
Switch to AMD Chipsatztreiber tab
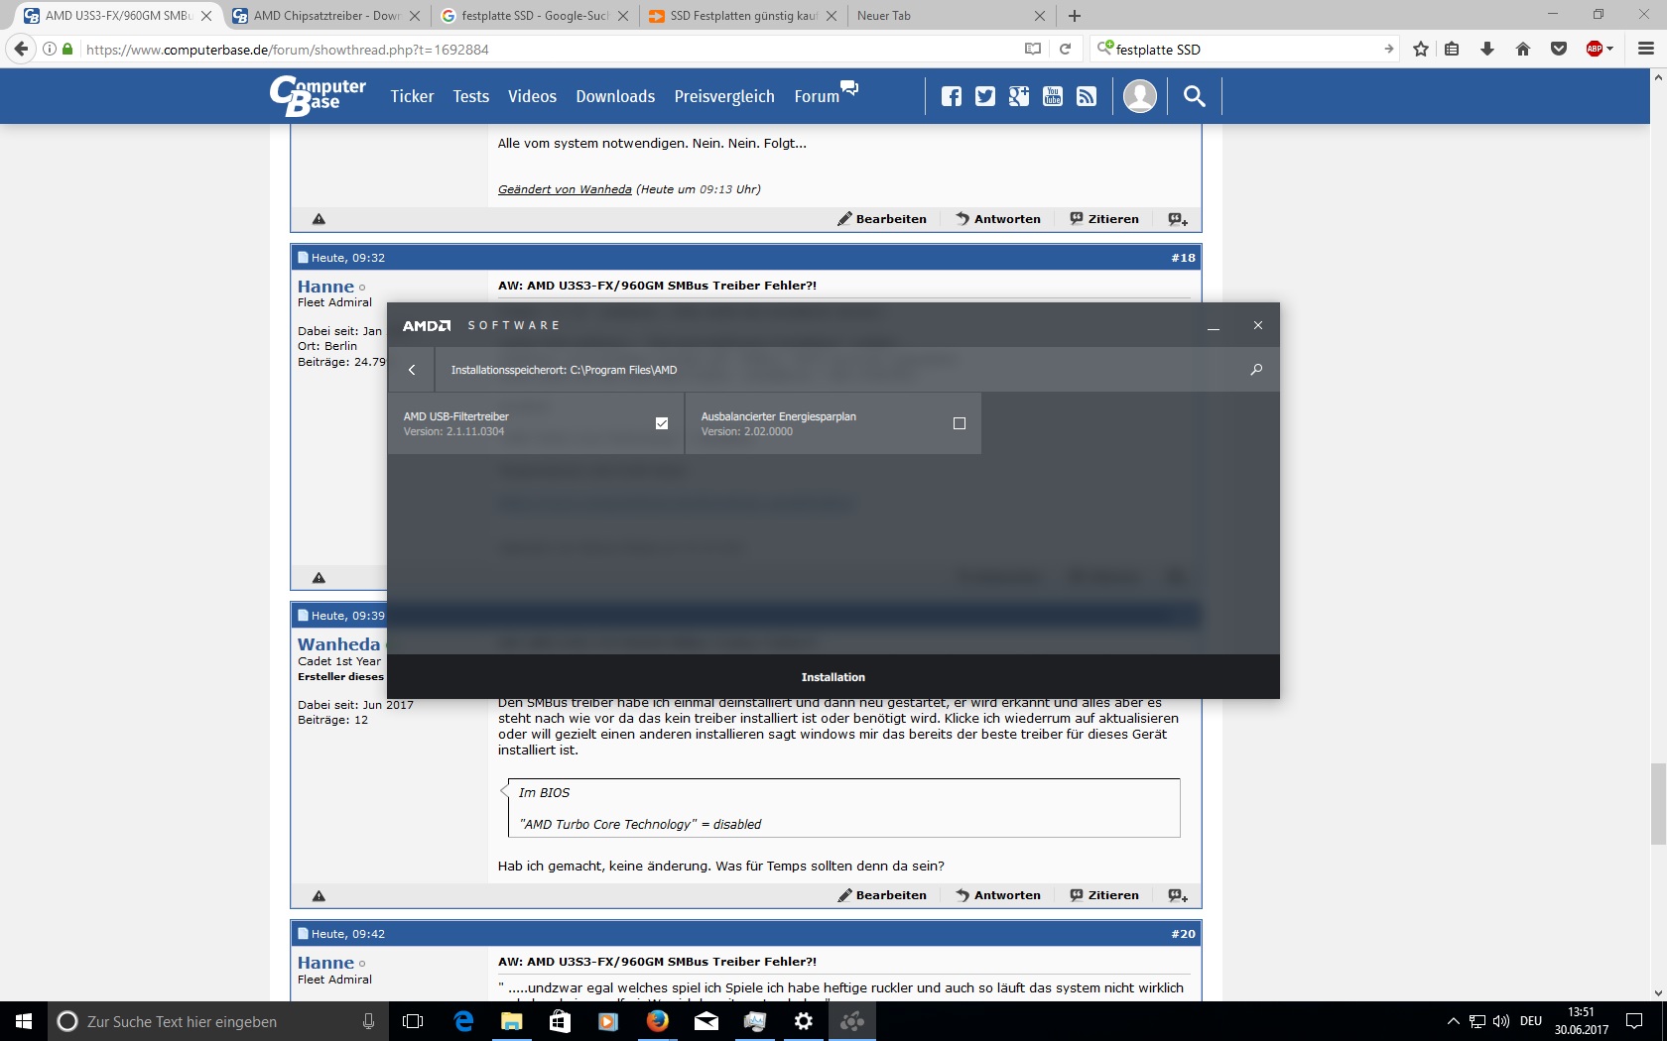(x=325, y=16)
